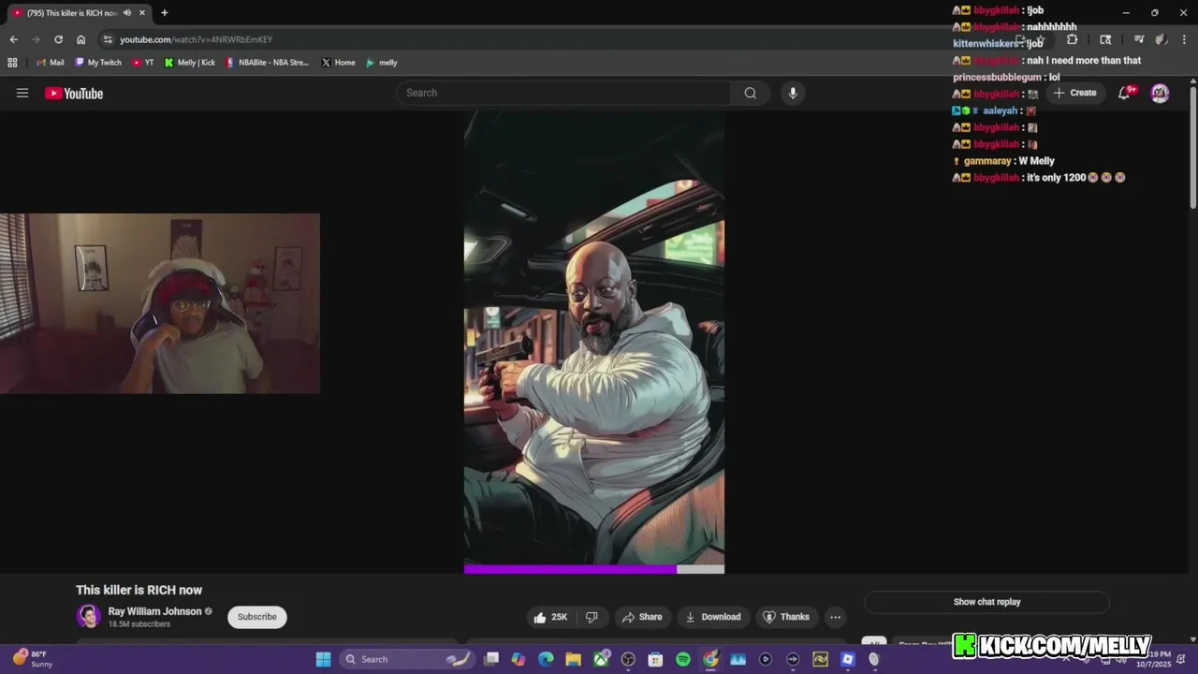Open Copilot from the taskbar
The height and width of the screenshot is (674, 1198).
point(519,659)
